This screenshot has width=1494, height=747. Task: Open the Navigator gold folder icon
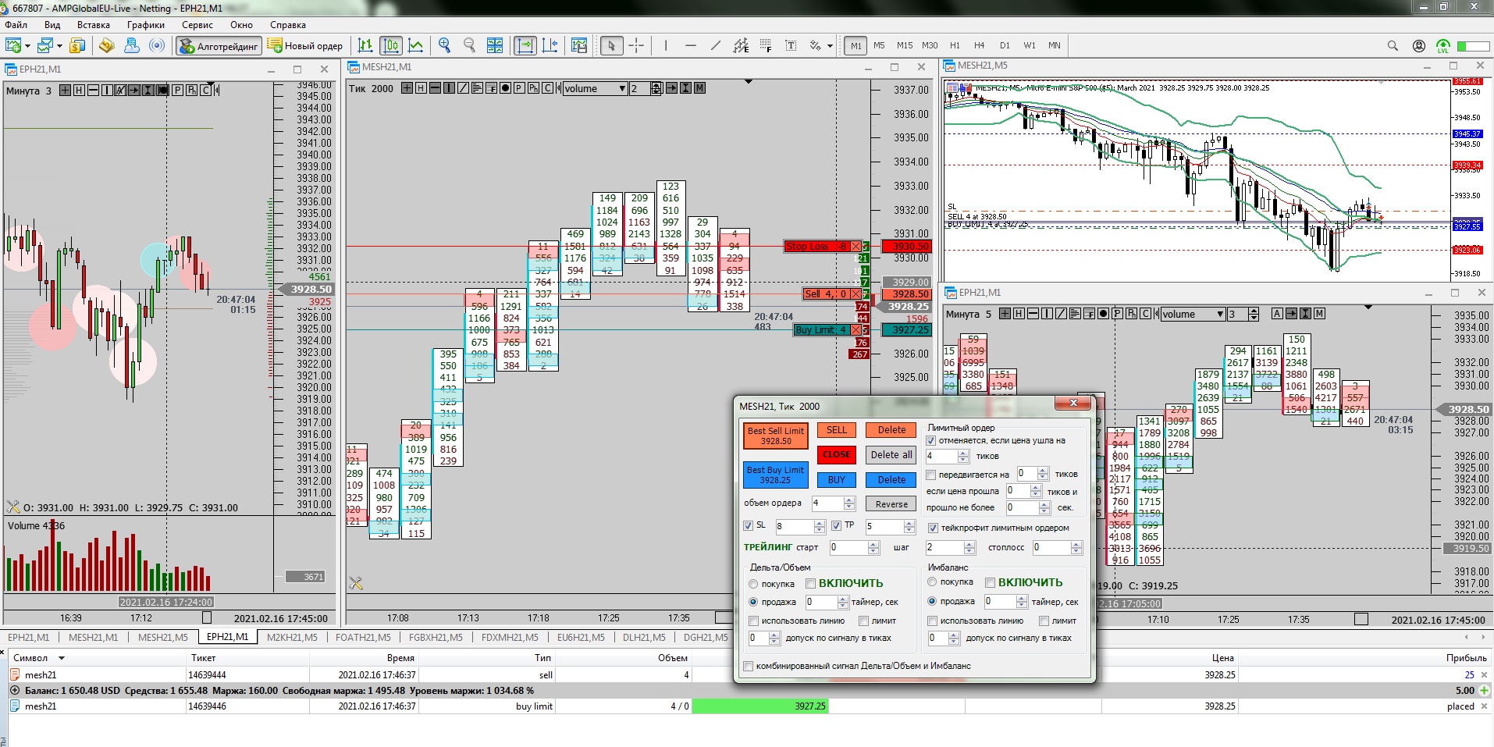pos(107,46)
